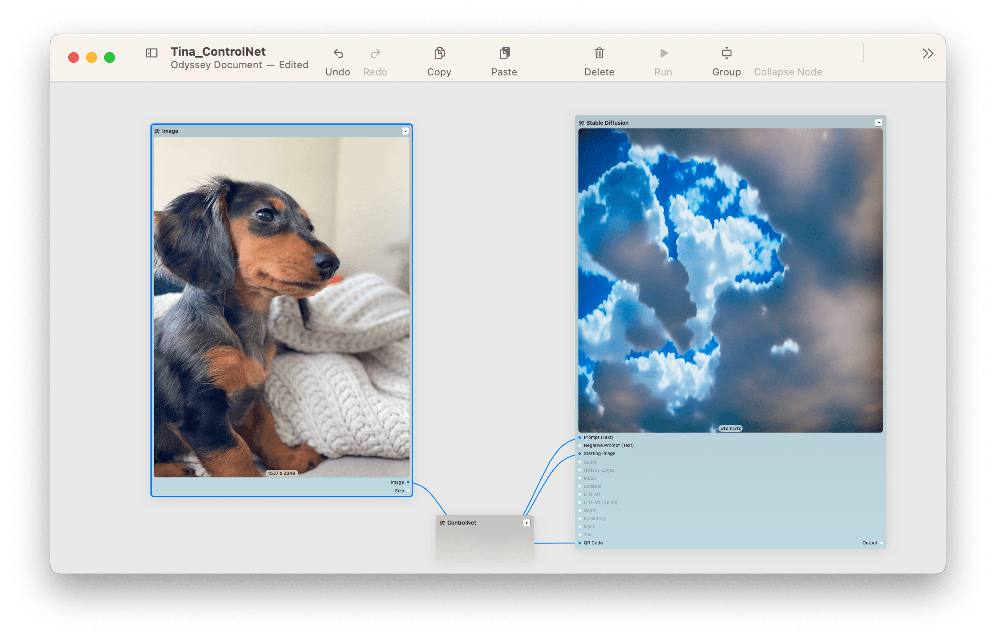Click the Paste icon in toolbar
Image resolution: width=996 pixels, height=640 pixels.
pos(504,55)
